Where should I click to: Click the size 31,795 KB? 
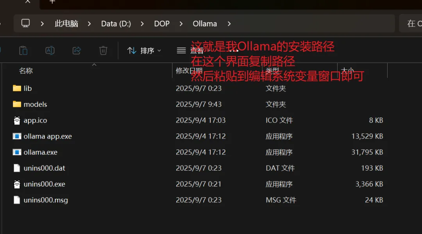click(x=367, y=152)
